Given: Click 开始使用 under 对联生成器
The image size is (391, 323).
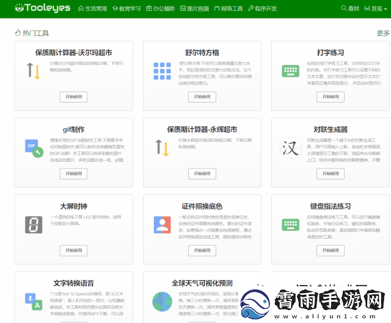Looking at the screenshot, I should point(331,174).
